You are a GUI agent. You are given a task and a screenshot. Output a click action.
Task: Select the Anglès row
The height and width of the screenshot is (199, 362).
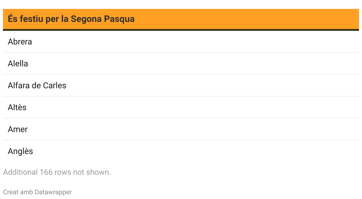(x=20, y=151)
